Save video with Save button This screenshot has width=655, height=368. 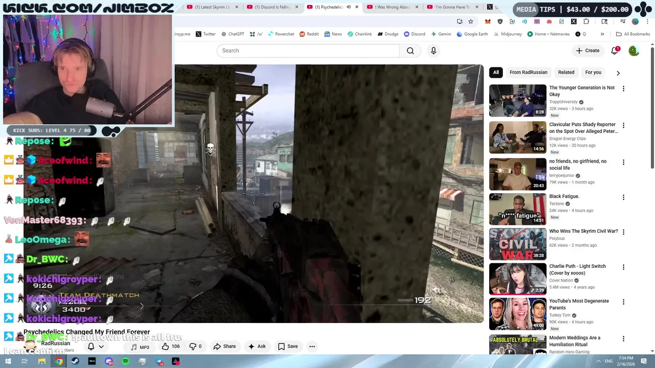pyautogui.click(x=288, y=347)
